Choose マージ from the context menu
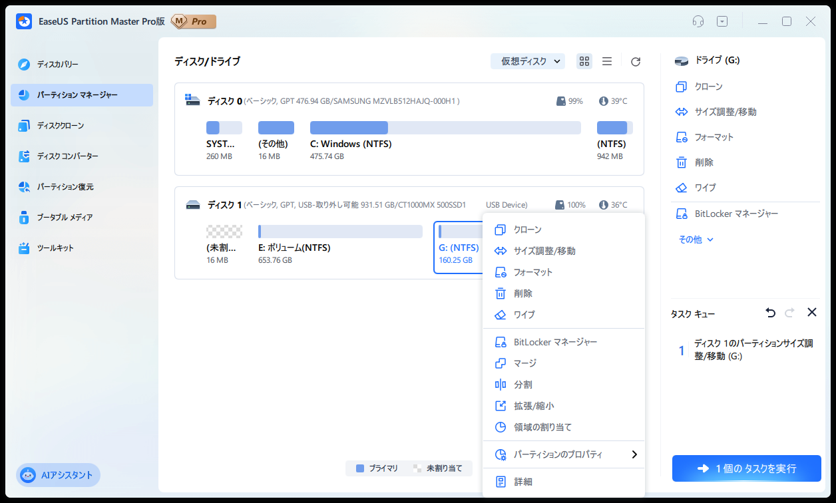 (x=564, y=363)
